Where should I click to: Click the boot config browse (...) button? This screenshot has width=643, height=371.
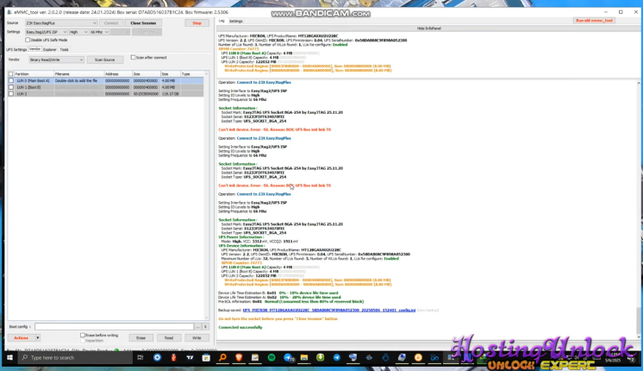pos(197,327)
